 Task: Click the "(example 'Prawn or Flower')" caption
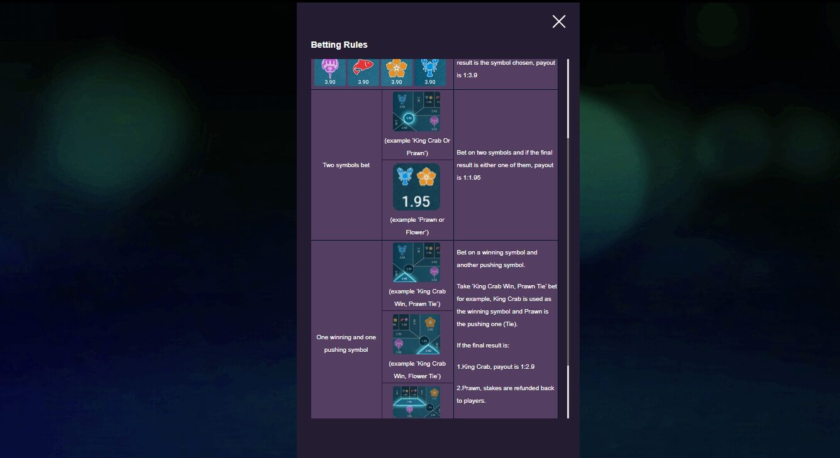coord(417,226)
